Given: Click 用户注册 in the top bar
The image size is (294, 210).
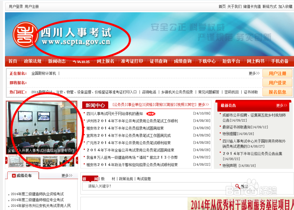Looking at the screenshot, I should (32, 6).
